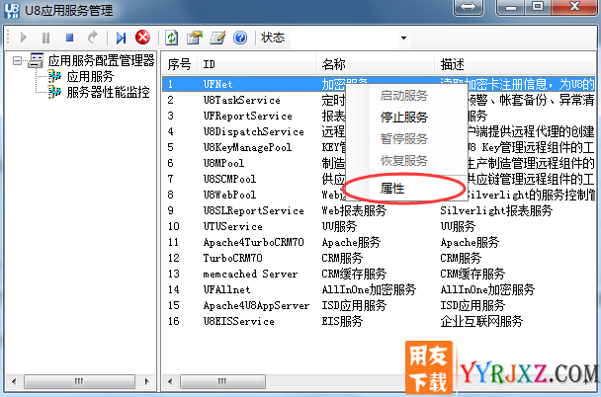Click the tree panel horizontal scrollbar thumb
The image size is (601, 397).
79,381
